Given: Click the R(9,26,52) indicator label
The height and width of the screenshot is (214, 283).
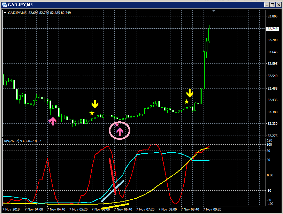Looking at the screenshot, I should (x=23, y=141).
